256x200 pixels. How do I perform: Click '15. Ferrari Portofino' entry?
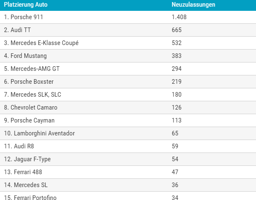(x=30, y=197)
